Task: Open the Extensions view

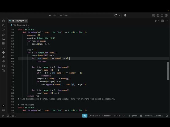Action: tap(3, 43)
